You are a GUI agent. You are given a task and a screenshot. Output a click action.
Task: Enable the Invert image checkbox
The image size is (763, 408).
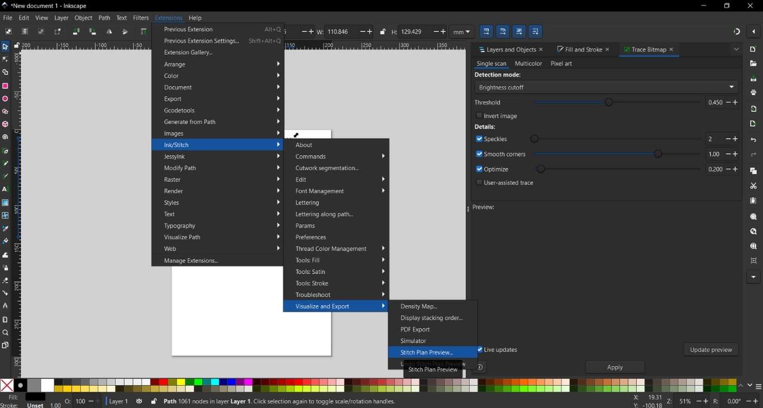(479, 116)
